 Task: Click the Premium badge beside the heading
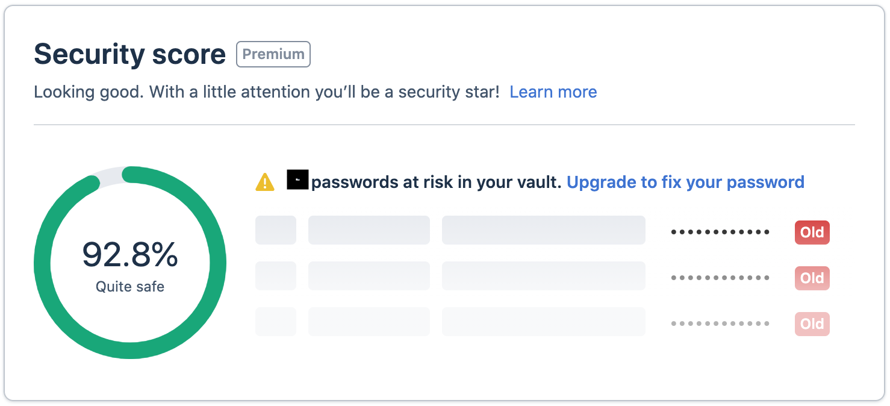[273, 54]
